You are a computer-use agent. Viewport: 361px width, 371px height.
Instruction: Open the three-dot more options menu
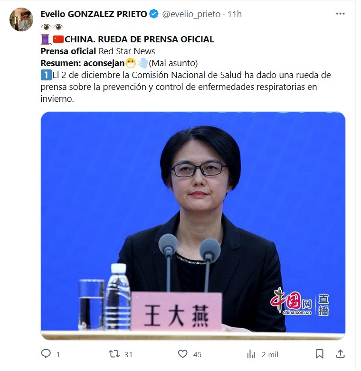(340, 14)
